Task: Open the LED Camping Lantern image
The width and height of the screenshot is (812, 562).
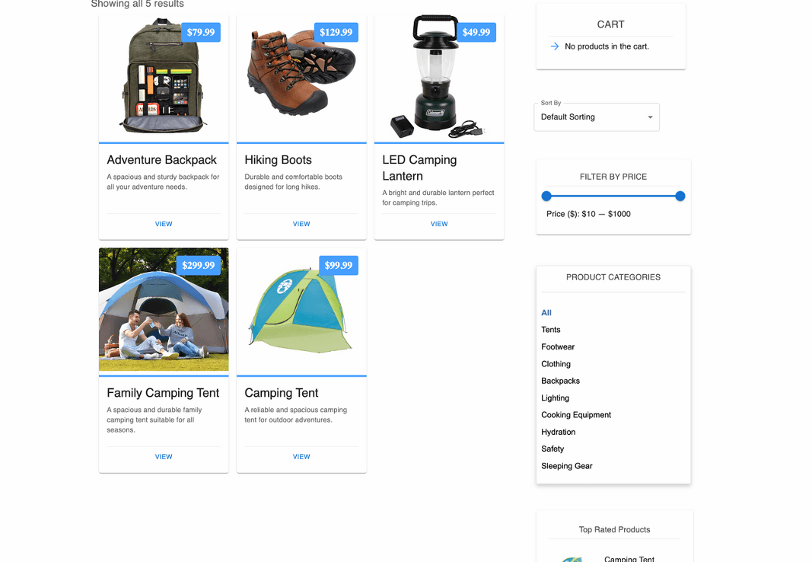Action: point(439,78)
